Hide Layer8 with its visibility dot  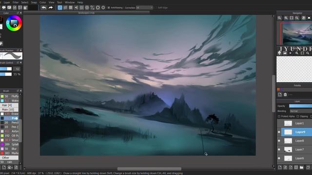click(x=279, y=140)
